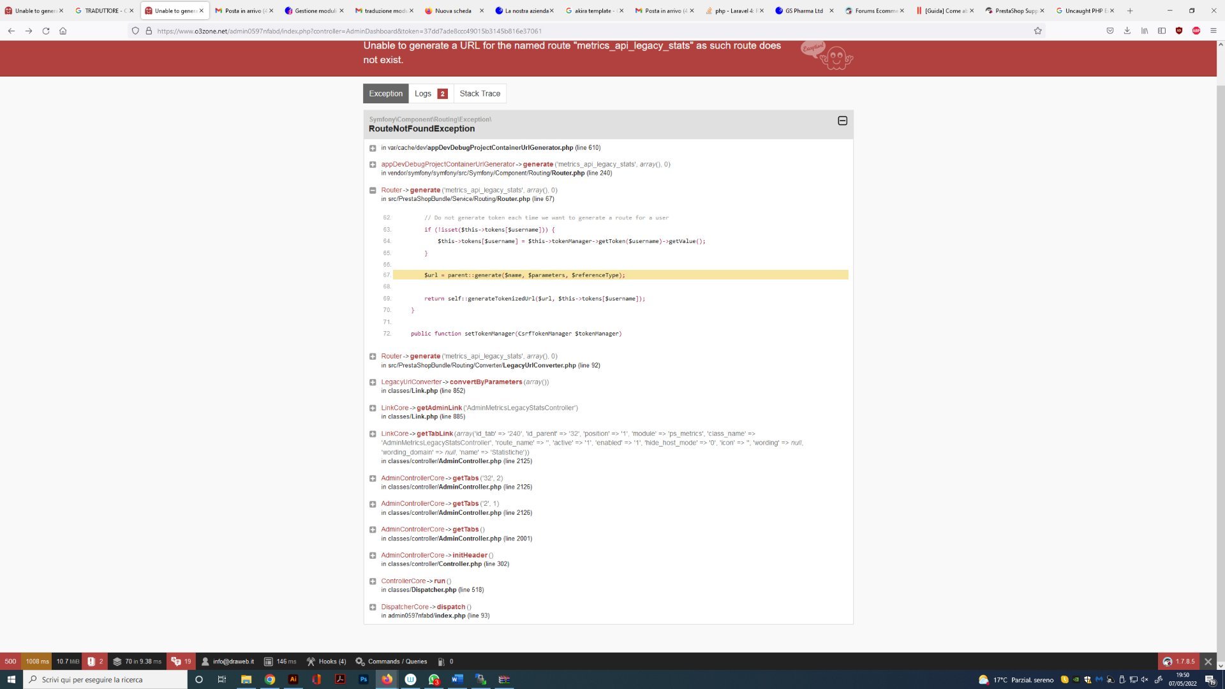The height and width of the screenshot is (689, 1225).
Task: Expand the LegacyUrlConverter convertByParameters trace
Action: click(x=373, y=382)
